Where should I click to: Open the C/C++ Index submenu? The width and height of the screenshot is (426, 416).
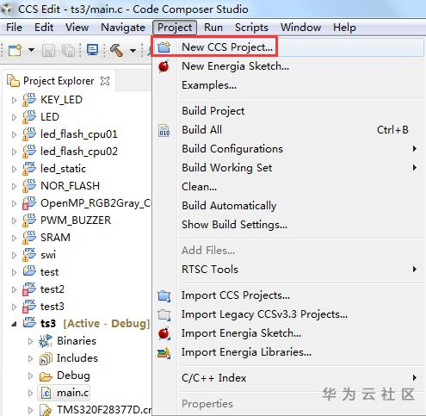tap(288, 378)
